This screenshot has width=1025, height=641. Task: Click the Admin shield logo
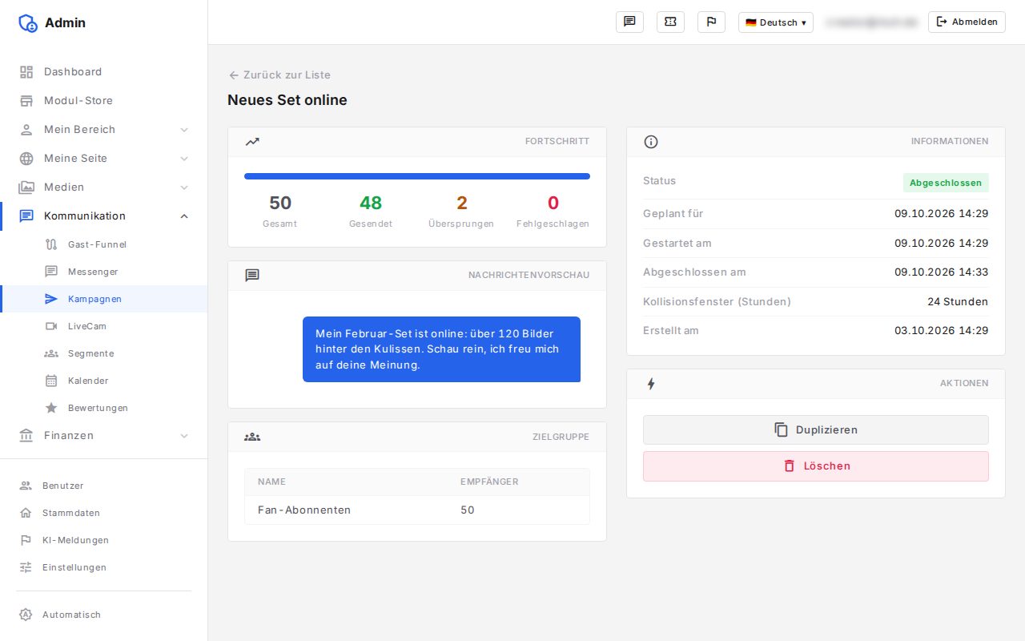[x=28, y=23]
